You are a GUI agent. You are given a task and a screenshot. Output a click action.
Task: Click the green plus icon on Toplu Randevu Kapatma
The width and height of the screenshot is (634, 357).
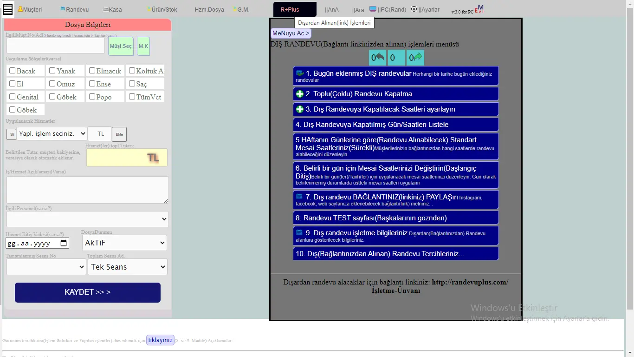300,94
